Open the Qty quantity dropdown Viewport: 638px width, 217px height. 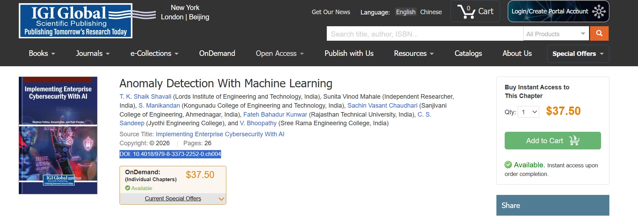529,112
